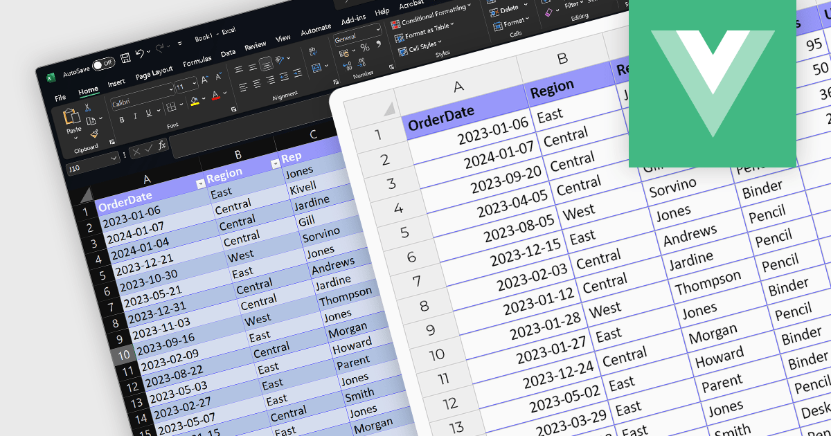Image resolution: width=831 pixels, height=436 pixels.
Task: Click the Cut scissors icon
Action: [88, 107]
